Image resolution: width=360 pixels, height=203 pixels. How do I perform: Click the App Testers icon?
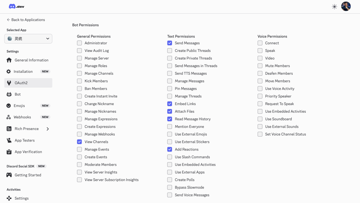tap(9, 140)
